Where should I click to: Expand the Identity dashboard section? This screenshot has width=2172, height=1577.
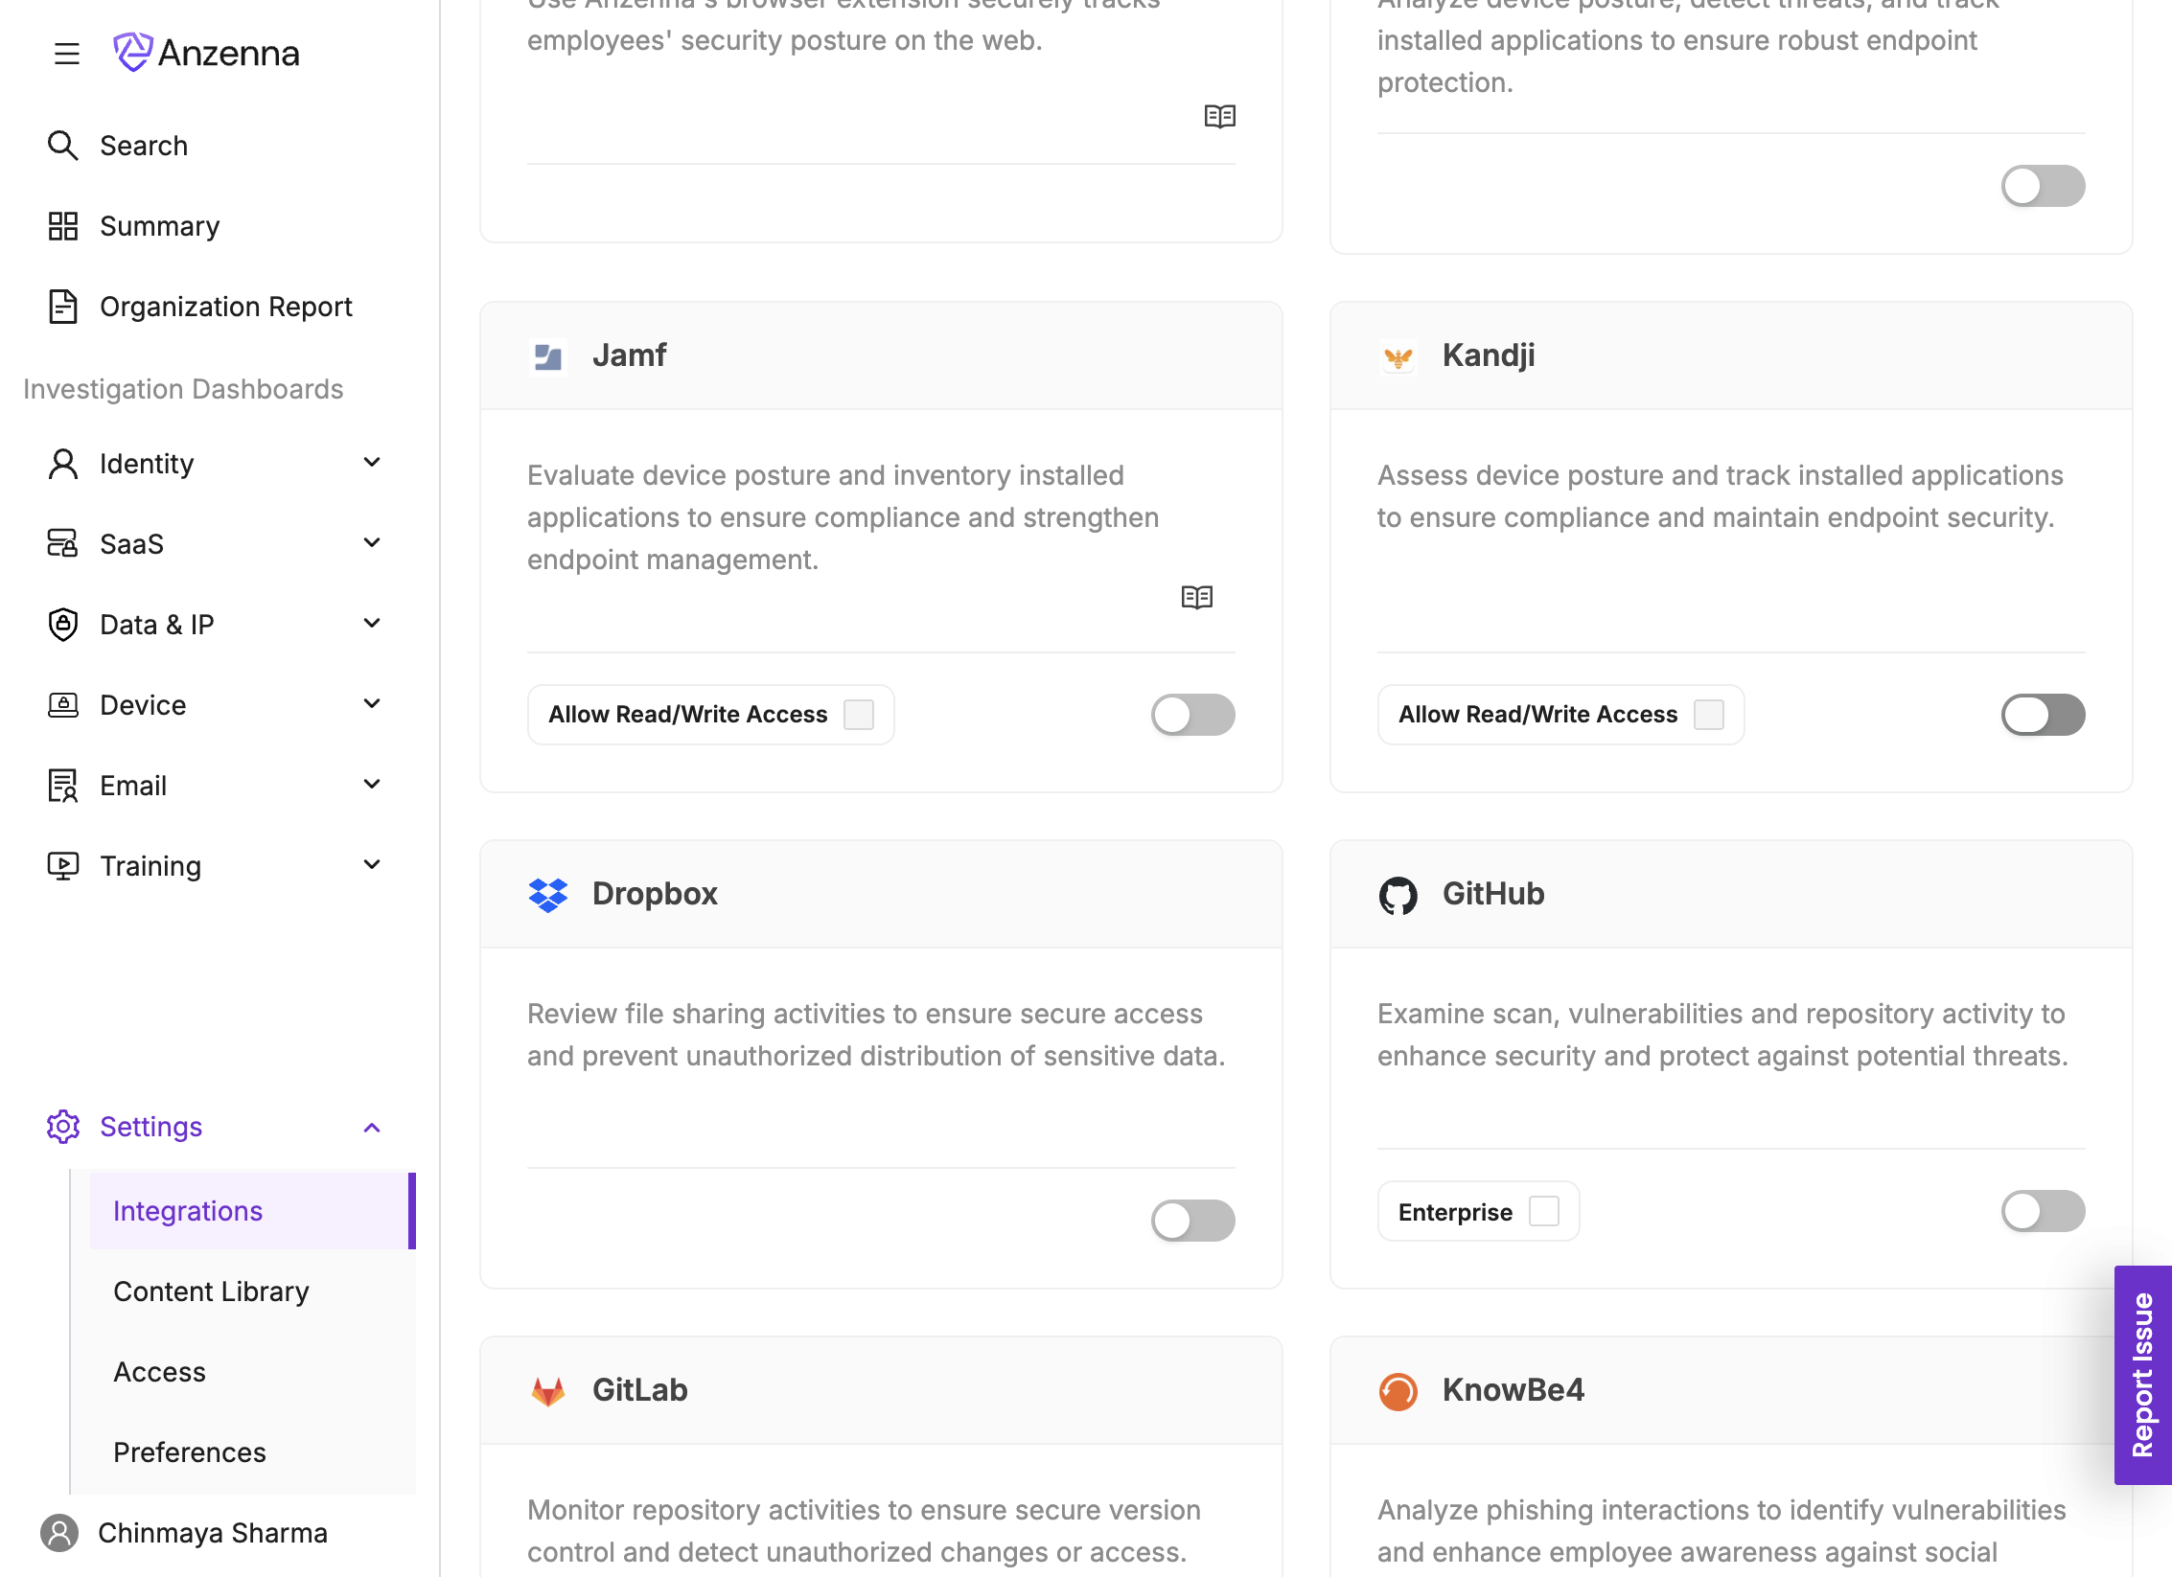coord(372,464)
